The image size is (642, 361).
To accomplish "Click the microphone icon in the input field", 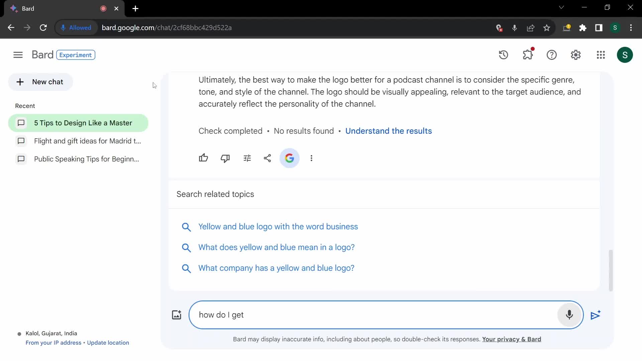I will pos(570,315).
